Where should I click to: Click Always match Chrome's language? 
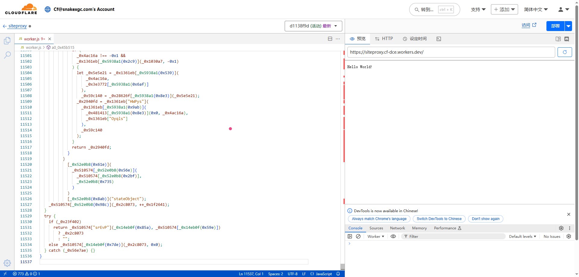click(x=379, y=219)
